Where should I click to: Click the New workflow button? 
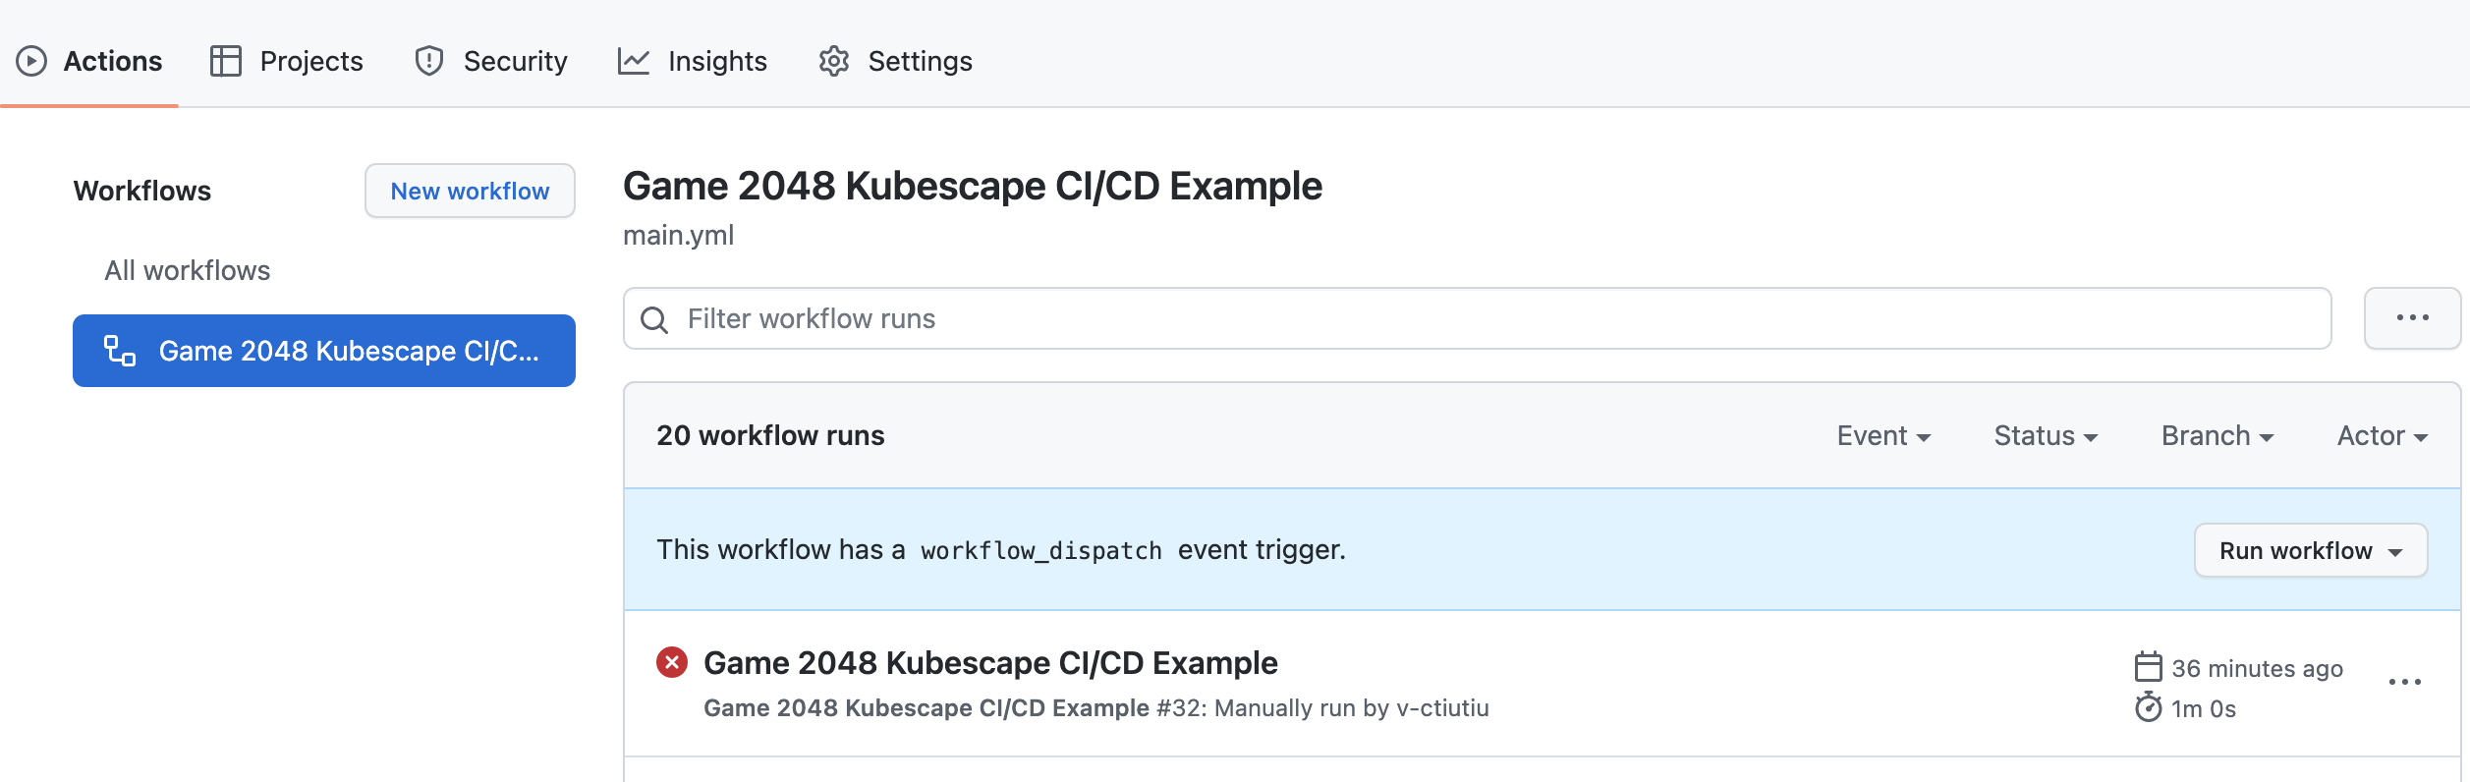470,191
